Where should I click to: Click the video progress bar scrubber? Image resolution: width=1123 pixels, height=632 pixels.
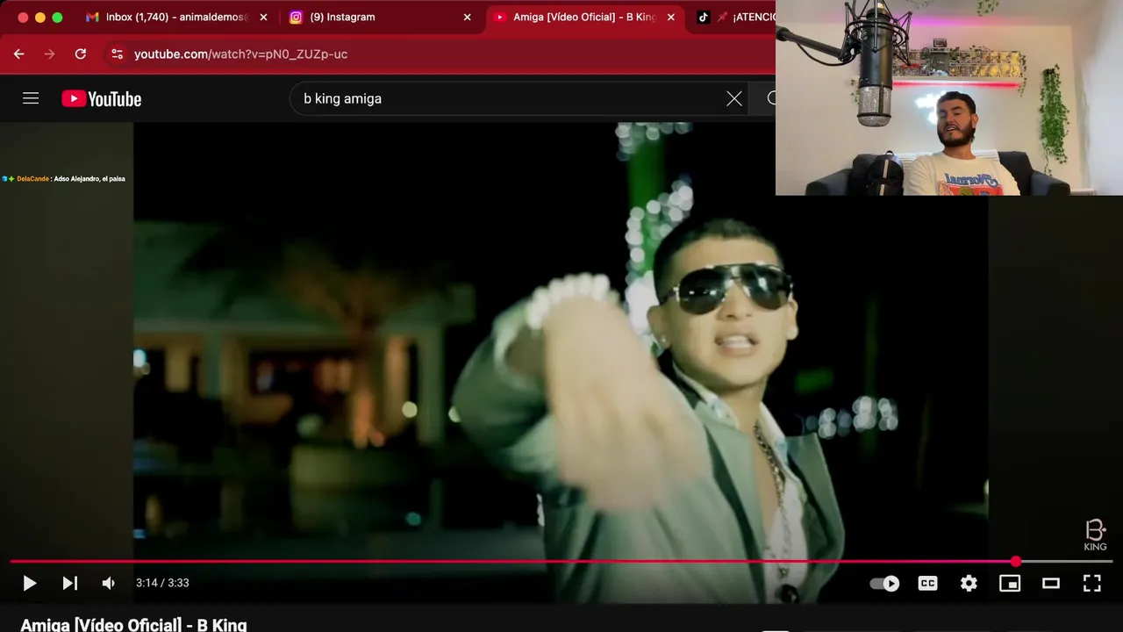pos(1016,561)
